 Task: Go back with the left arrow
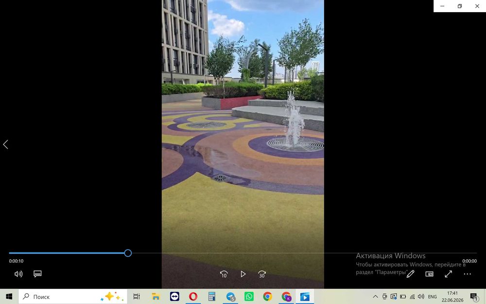pos(5,144)
